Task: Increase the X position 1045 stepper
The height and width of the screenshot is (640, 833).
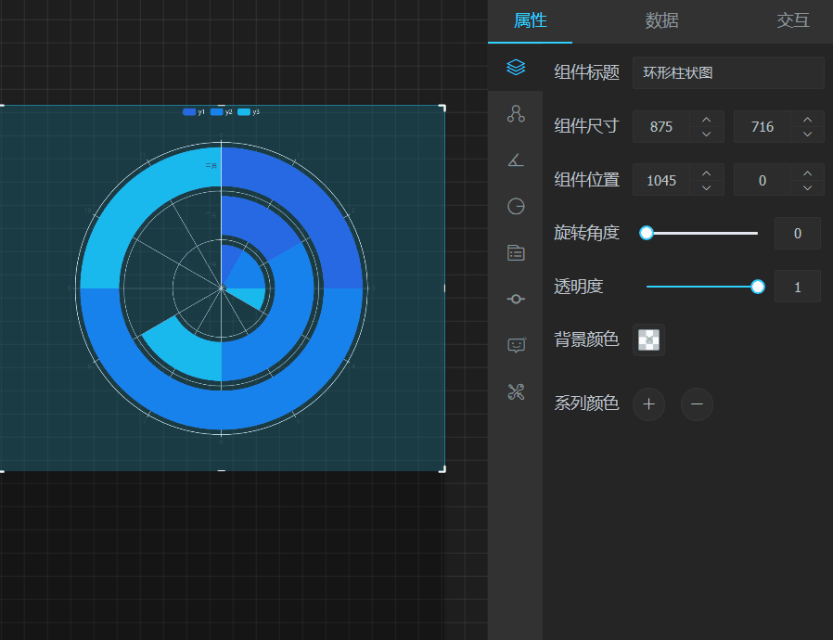Action: [x=707, y=173]
